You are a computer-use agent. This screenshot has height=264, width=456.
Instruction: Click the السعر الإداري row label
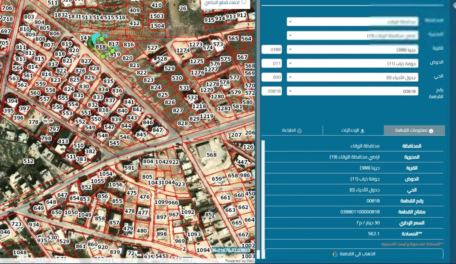pyautogui.click(x=412, y=223)
